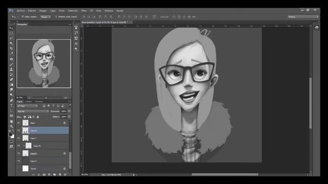The image size is (328, 184).
Task: Open the Opacidad slider arrow
Action: point(69,111)
